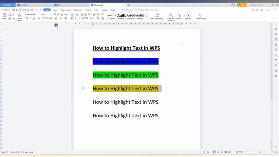Toggle italic formatting
The image size is (279, 157).
[30, 18]
